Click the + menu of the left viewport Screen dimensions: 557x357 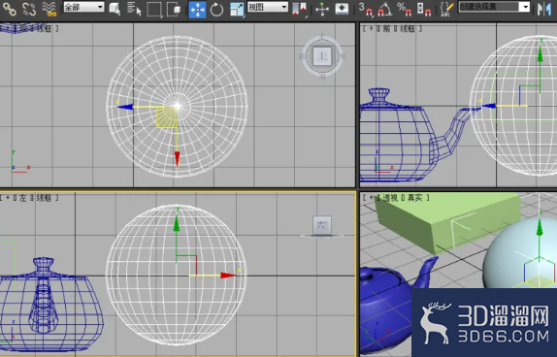click(8, 198)
